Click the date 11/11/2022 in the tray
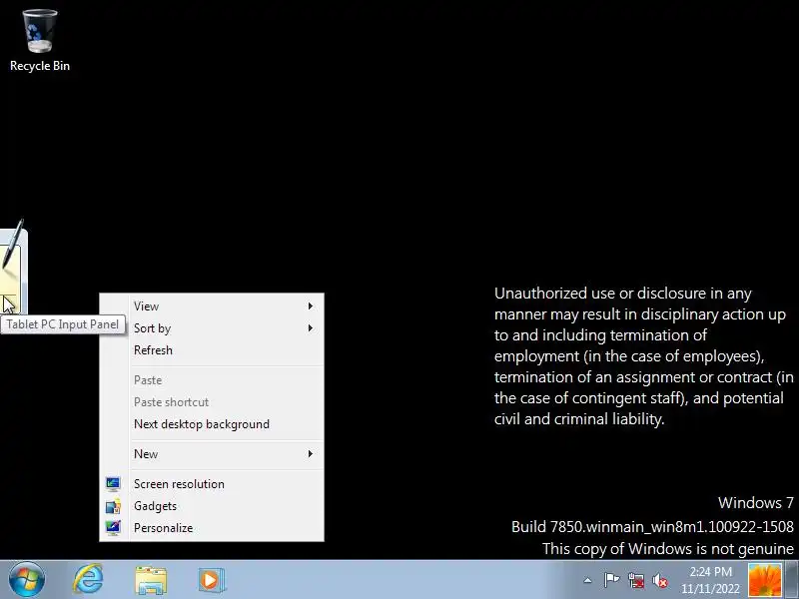The width and height of the screenshot is (799, 599). pyautogui.click(x=710, y=589)
